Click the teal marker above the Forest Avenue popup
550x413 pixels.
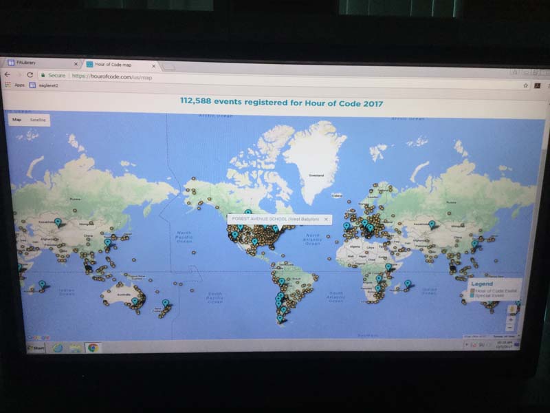pos(248,212)
